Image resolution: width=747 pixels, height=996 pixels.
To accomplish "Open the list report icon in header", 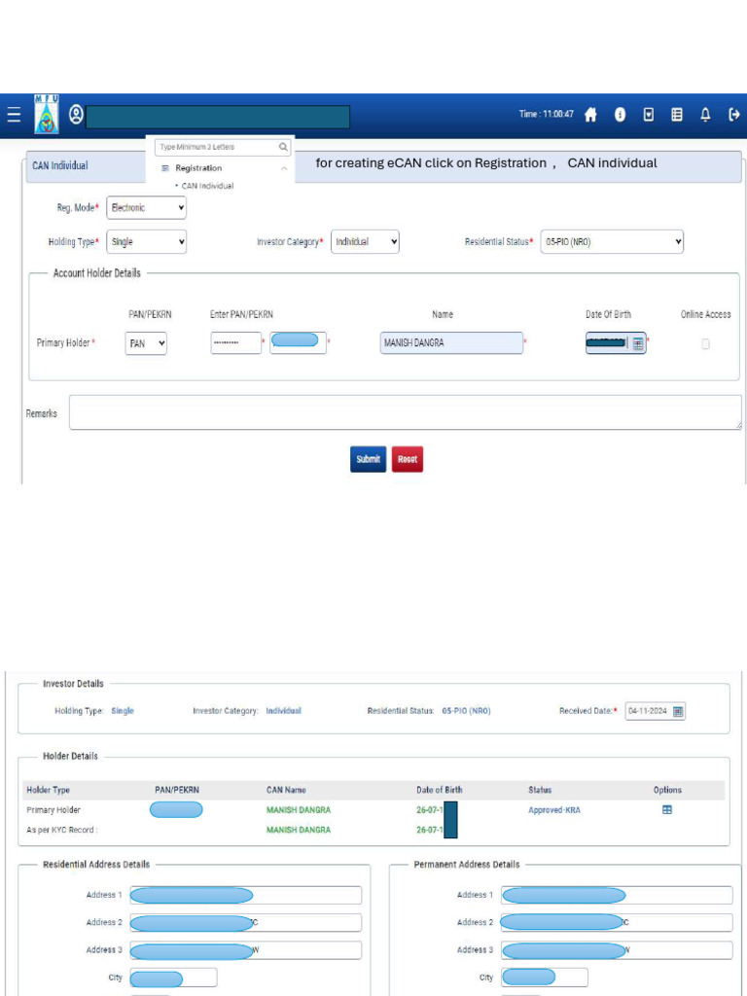I will 677,115.
